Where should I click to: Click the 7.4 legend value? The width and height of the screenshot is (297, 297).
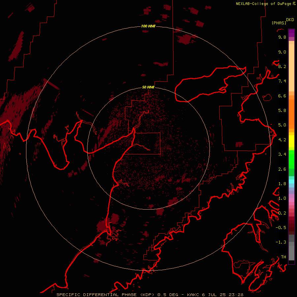[x=282, y=81]
